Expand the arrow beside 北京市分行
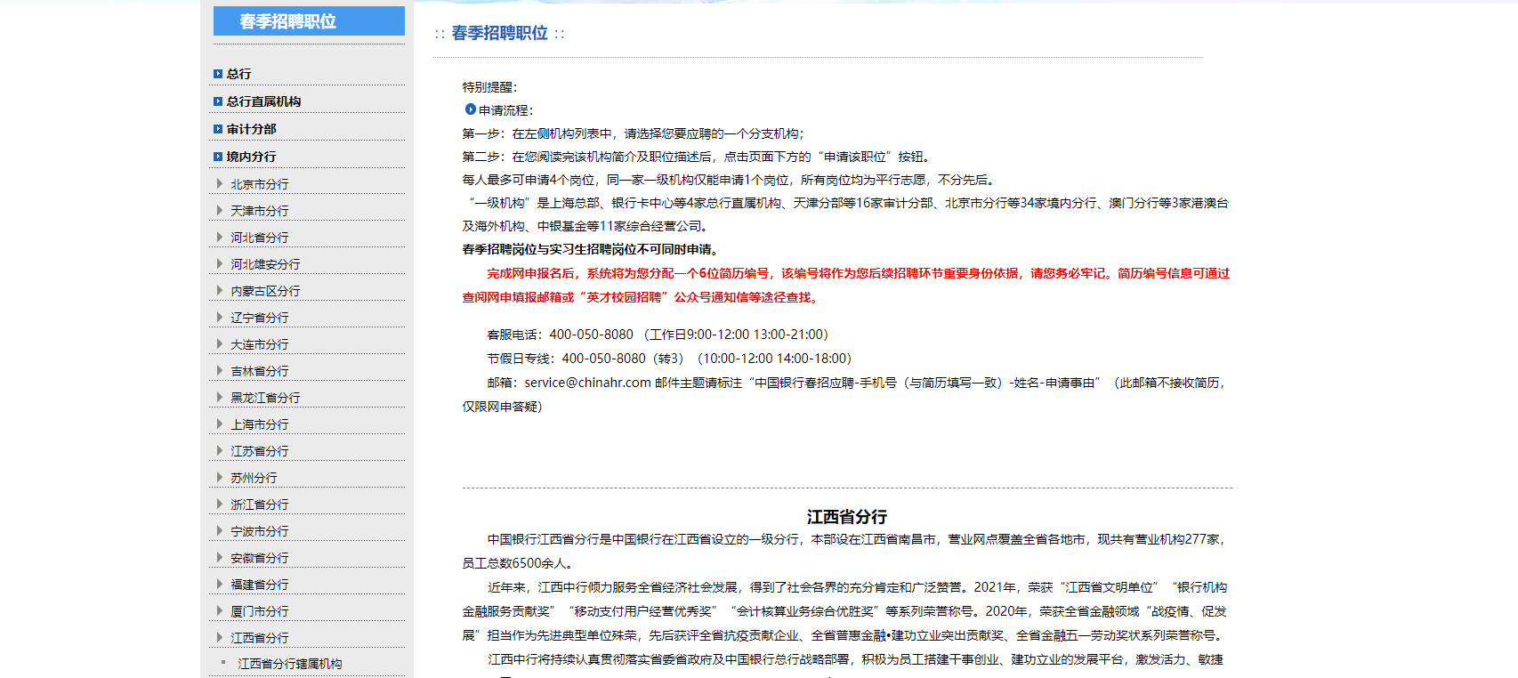This screenshot has width=1518, height=678. point(220,183)
